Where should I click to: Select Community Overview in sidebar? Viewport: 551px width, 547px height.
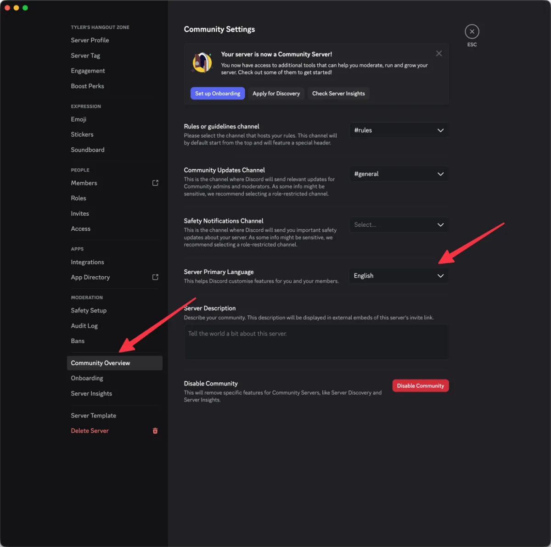(x=114, y=363)
